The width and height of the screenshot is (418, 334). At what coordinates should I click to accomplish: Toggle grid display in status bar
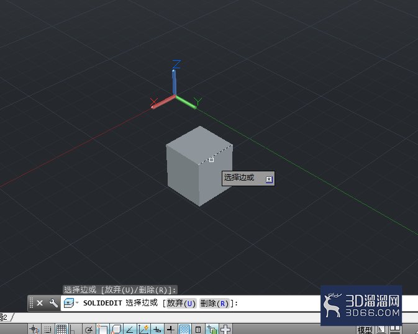(61, 330)
